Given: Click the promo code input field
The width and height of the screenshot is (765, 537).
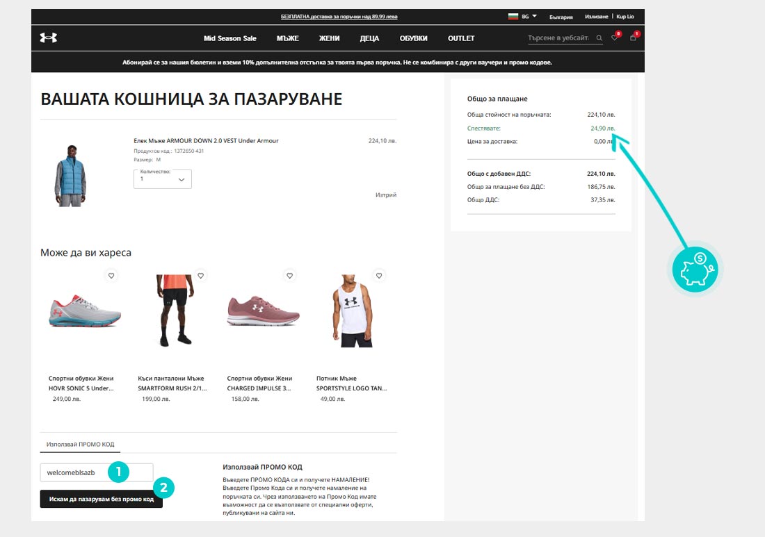Looking at the screenshot, I should [97, 472].
